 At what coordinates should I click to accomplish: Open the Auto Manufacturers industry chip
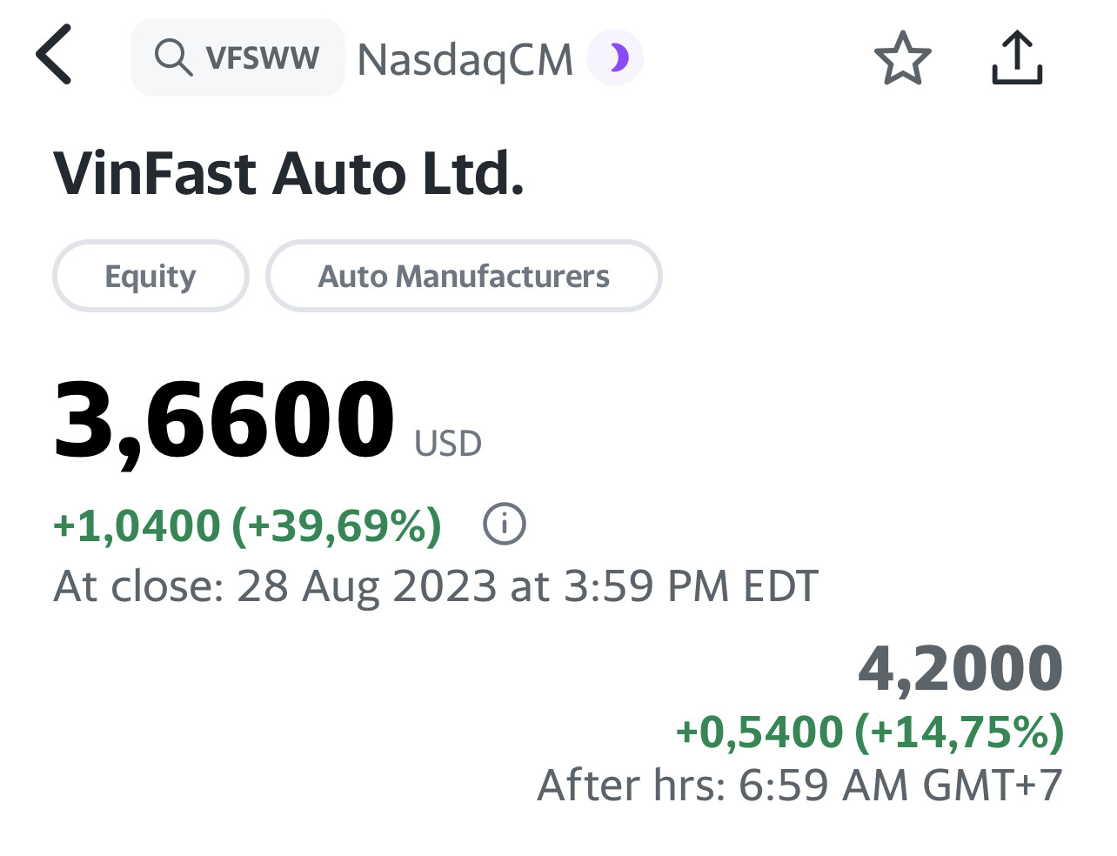point(464,276)
